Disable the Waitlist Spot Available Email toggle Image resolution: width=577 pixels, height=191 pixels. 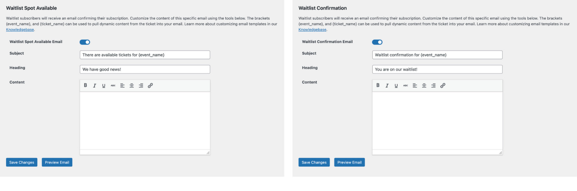85,42
